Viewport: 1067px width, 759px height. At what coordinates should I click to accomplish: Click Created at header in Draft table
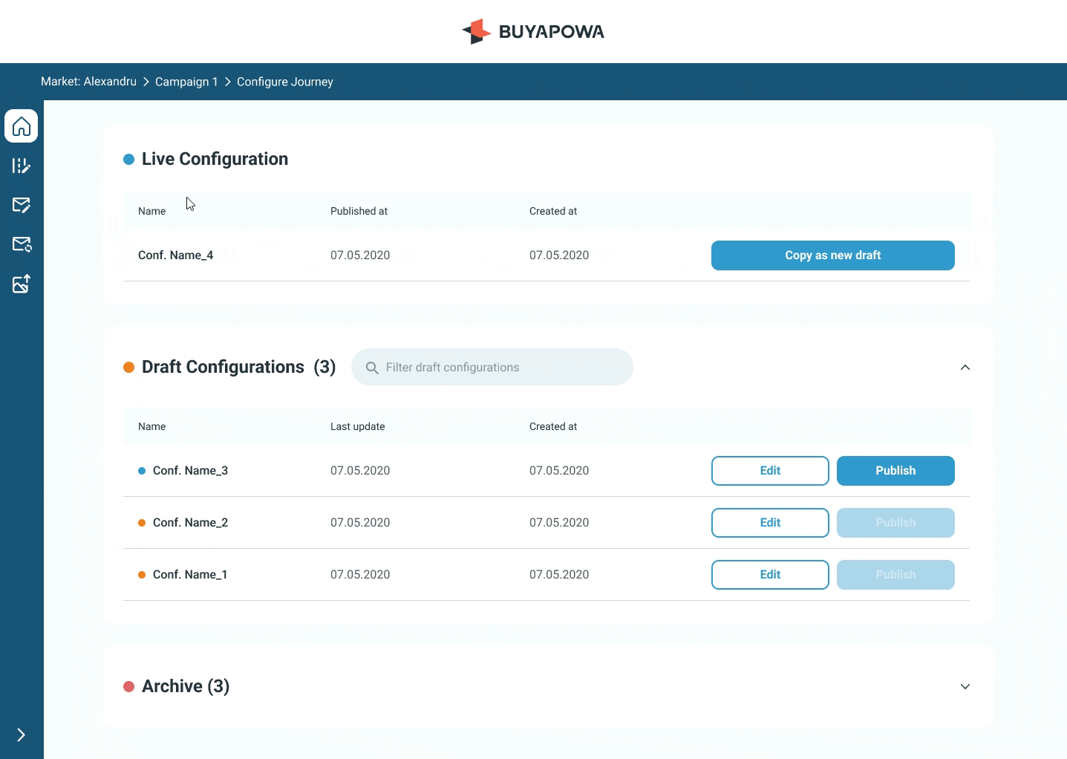point(553,426)
